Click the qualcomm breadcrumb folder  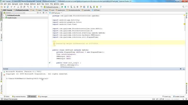click(x=61, y=10)
